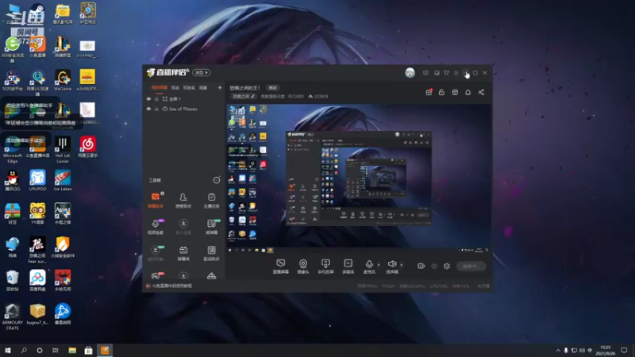Add 摄像头 camera source
Image resolution: width=635 pixels, height=357 pixels.
(303, 267)
